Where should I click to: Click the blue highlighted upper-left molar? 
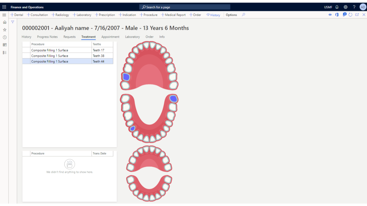point(126,77)
